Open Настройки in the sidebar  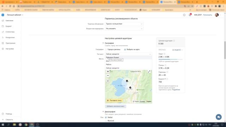(10, 49)
